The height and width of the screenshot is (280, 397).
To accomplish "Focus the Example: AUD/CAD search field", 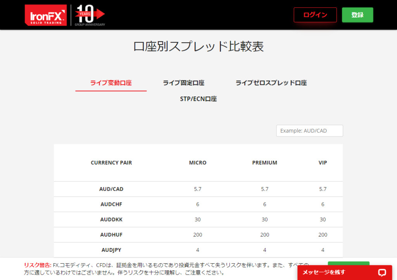I will 309,131.
